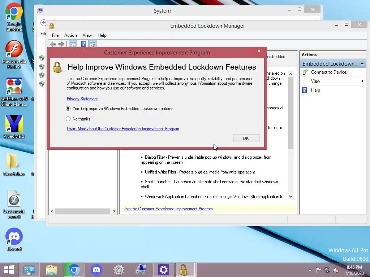Open File Explorer from the taskbar

tap(52, 270)
